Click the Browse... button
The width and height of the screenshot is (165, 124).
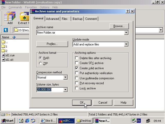point(119,26)
